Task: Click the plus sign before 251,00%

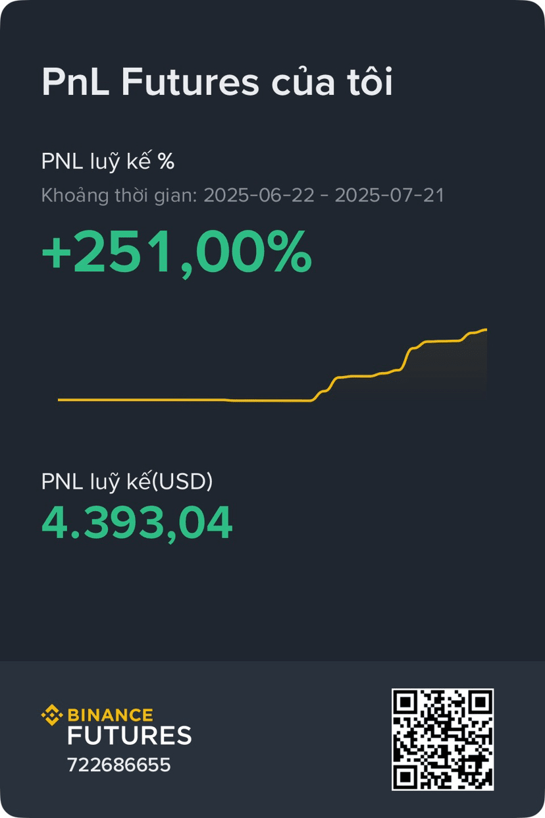Action: click(55, 254)
